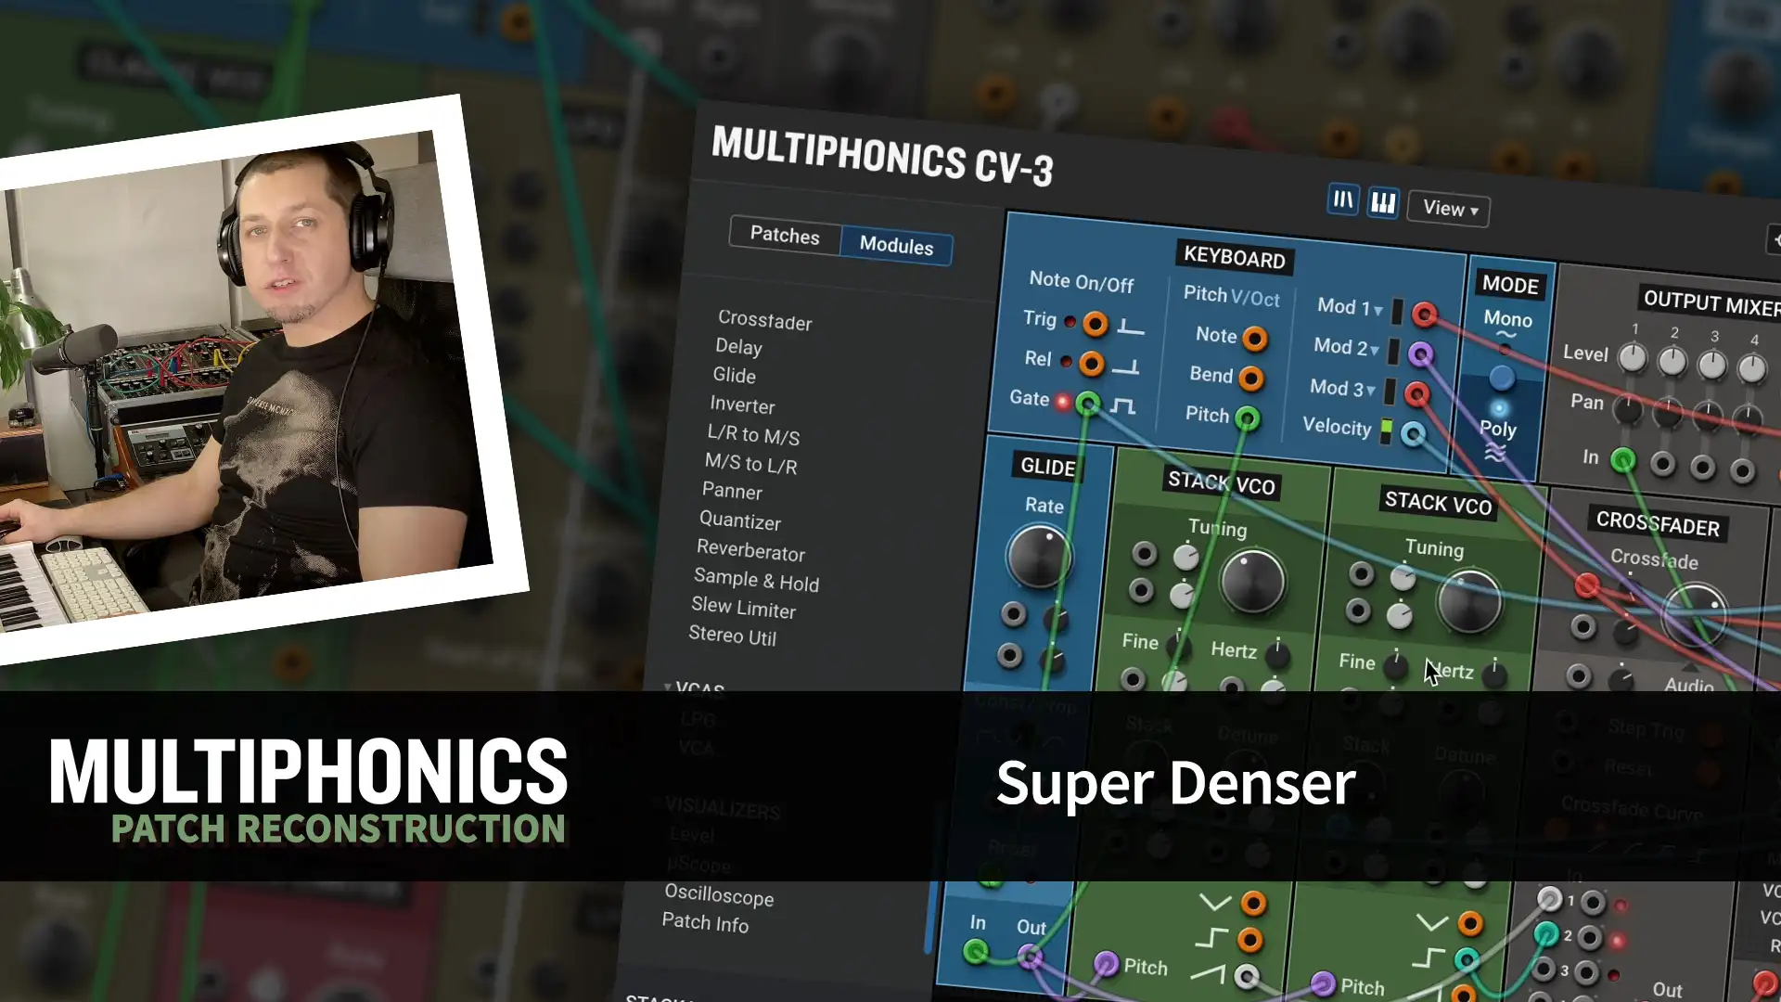1781x1002 pixels.
Task: Open Patch Info in the sidebar
Action: coord(705,925)
